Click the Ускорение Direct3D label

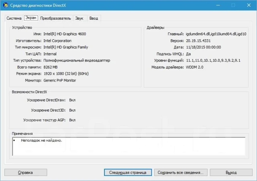coord(48,110)
